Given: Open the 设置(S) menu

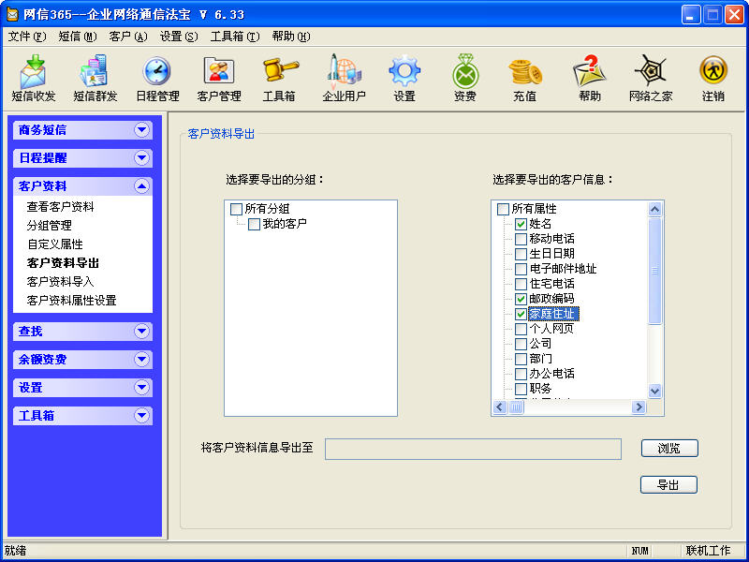Looking at the screenshot, I should [x=179, y=37].
